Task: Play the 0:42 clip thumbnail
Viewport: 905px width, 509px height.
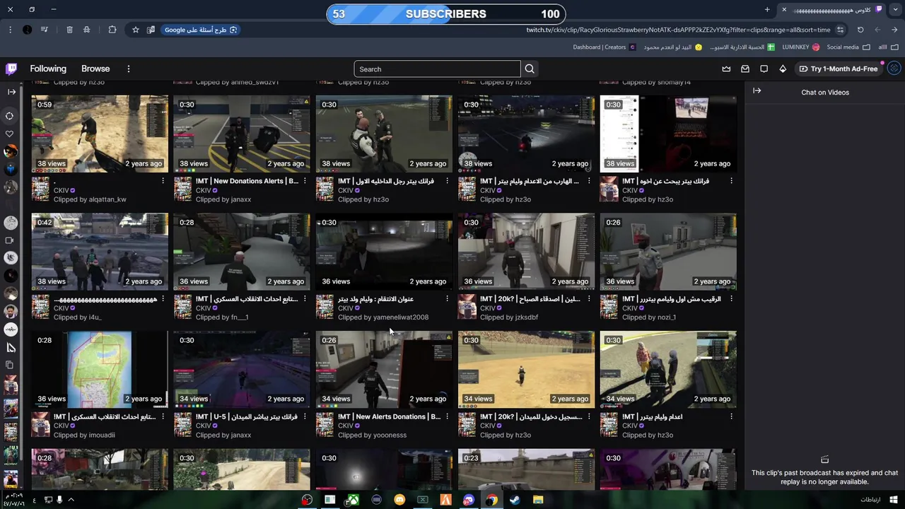Action: [100, 252]
